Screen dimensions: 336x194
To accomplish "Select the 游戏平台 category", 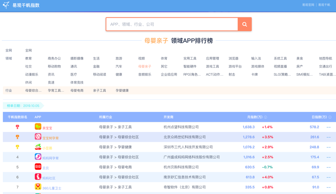I will click(235, 67).
